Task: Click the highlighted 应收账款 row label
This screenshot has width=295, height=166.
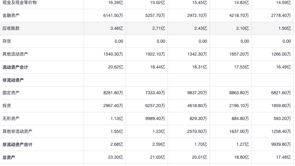Action: 11,28
